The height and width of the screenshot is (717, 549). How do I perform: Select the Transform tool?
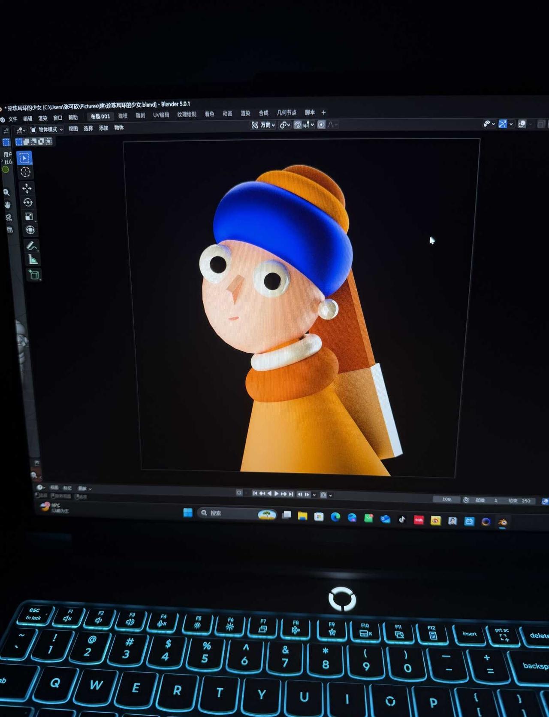(x=30, y=230)
